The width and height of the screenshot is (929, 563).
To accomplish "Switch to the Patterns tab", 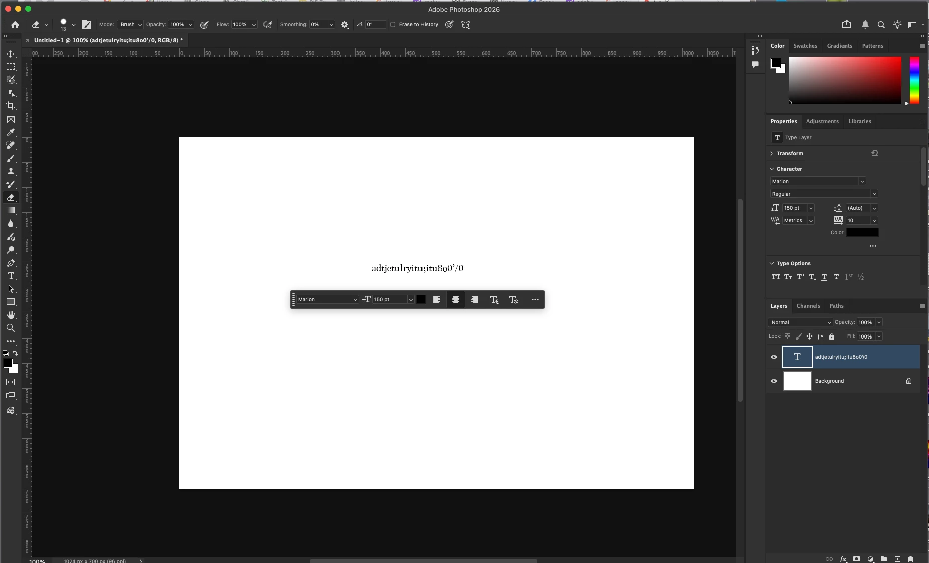I will [x=872, y=46].
